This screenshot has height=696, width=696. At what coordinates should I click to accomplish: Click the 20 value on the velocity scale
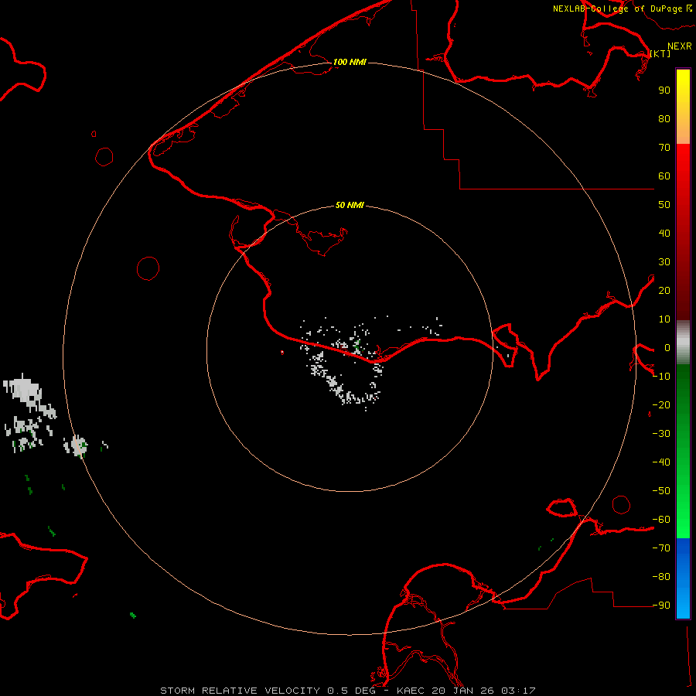click(x=664, y=291)
